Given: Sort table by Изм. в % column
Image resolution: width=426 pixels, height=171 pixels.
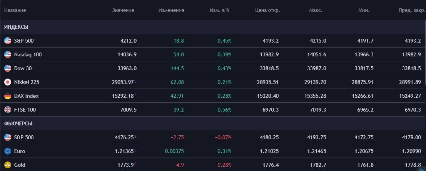Looking at the screenshot, I should 219,10.
